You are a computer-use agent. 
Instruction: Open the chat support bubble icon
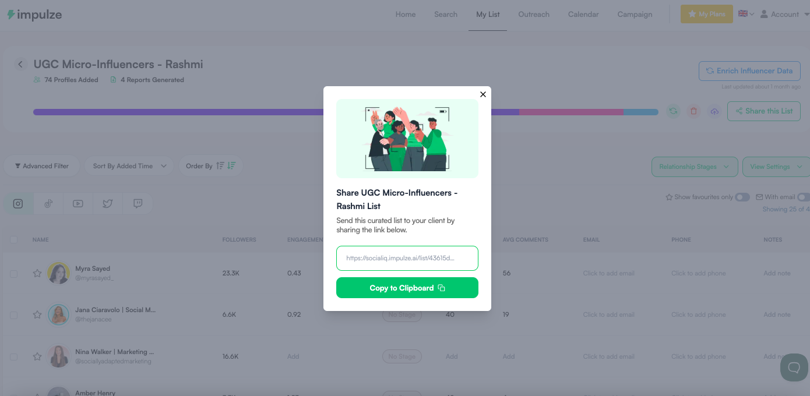point(794,367)
